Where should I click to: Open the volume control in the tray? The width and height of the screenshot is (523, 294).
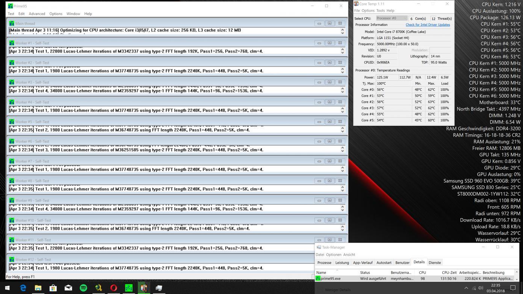click(x=481, y=288)
